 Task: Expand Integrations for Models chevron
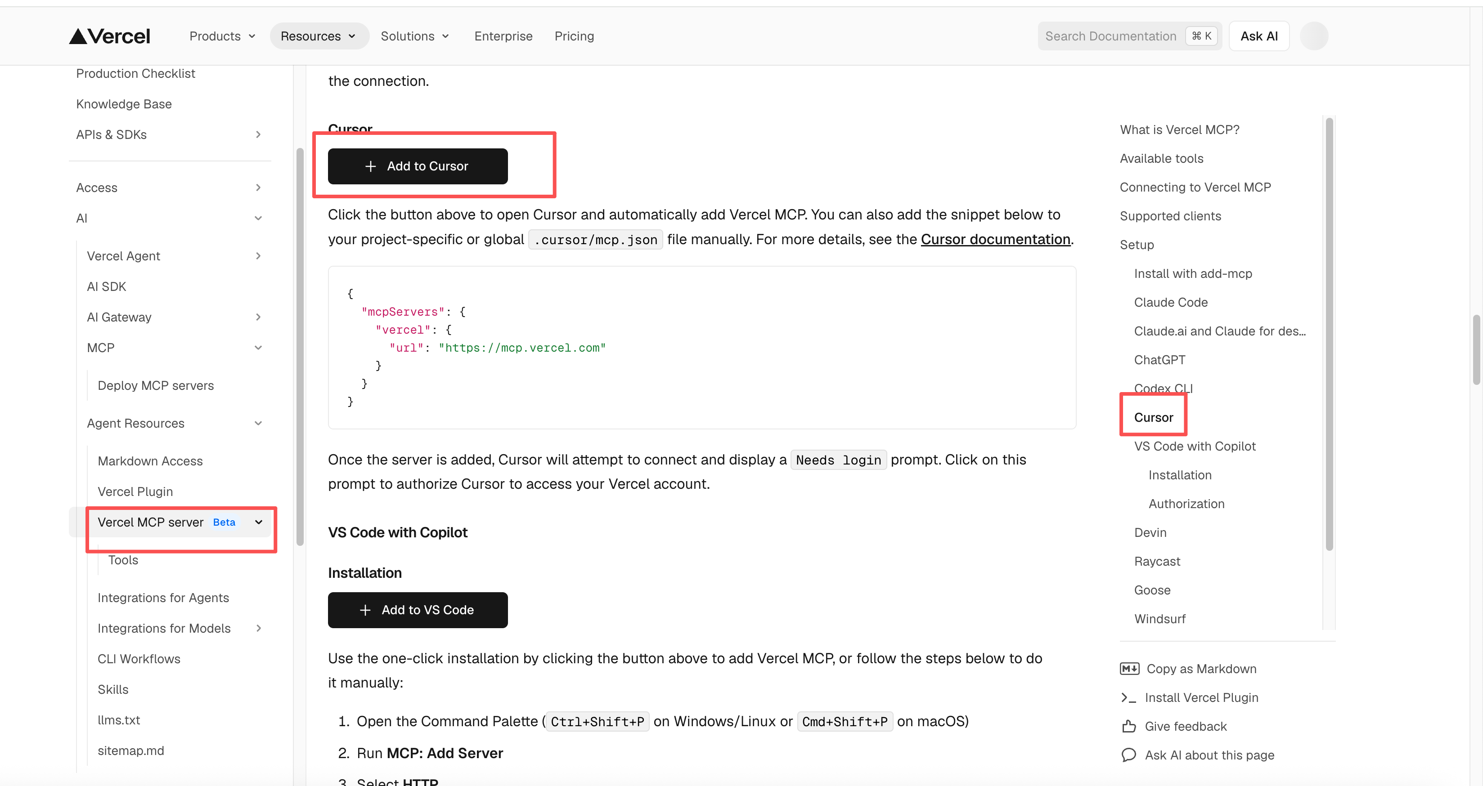pyautogui.click(x=258, y=628)
